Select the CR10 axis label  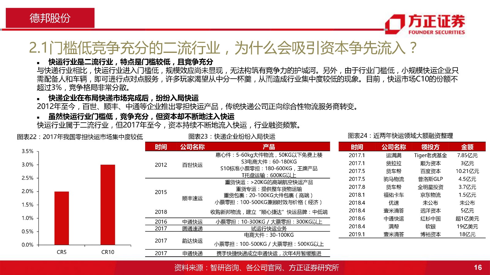click(x=108, y=252)
